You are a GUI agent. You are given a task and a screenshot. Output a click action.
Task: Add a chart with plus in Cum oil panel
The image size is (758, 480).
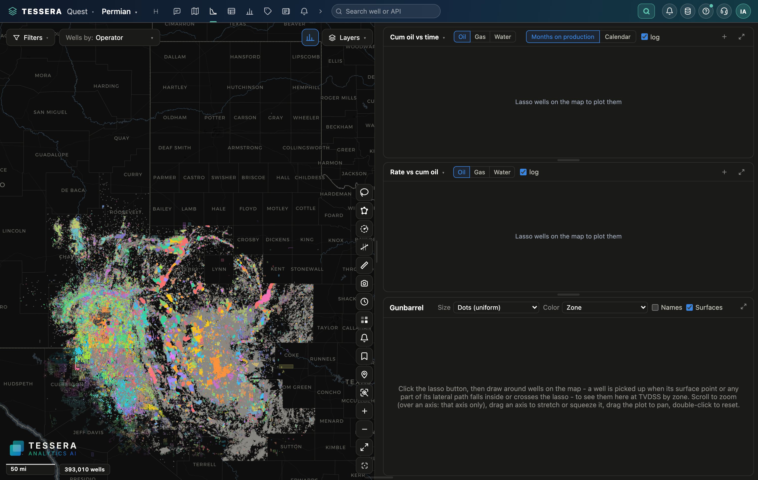click(724, 37)
